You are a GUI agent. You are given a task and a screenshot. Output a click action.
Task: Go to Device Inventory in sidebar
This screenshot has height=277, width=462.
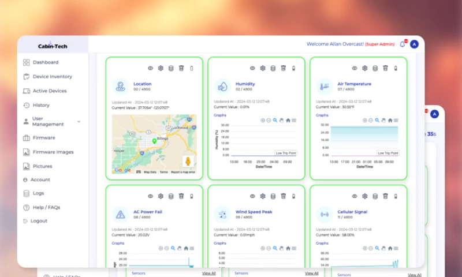click(x=52, y=77)
